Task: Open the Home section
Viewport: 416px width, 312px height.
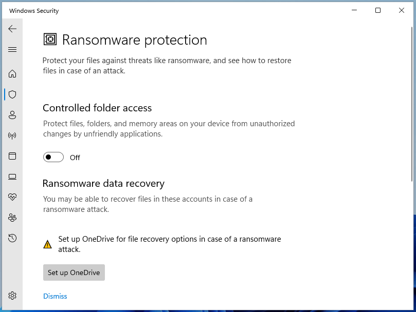Action: click(x=12, y=73)
